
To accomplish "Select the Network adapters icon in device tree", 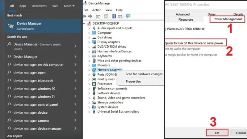I will tap(94, 70).
